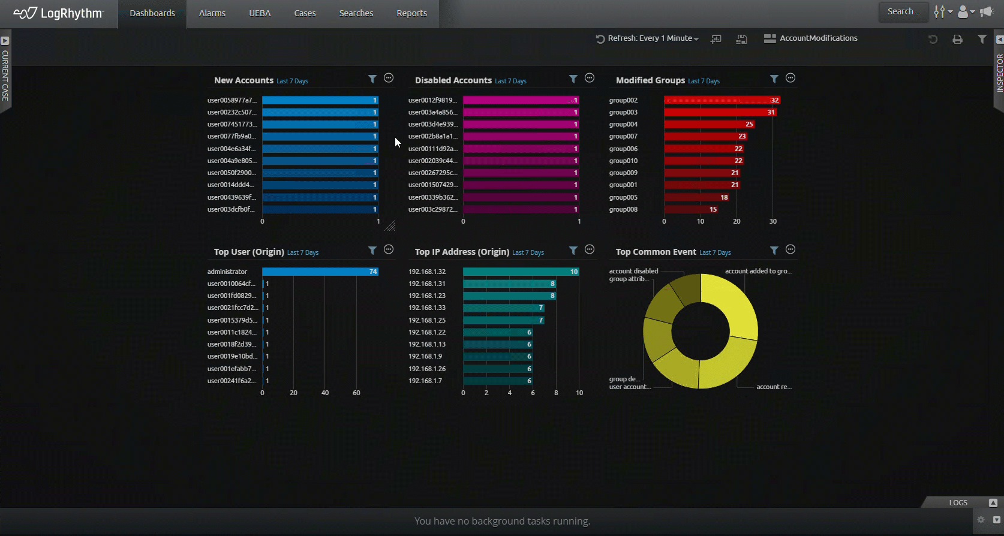Image resolution: width=1004 pixels, height=536 pixels.
Task: Open options menu on Disabled Accounts widget
Action: 590,79
